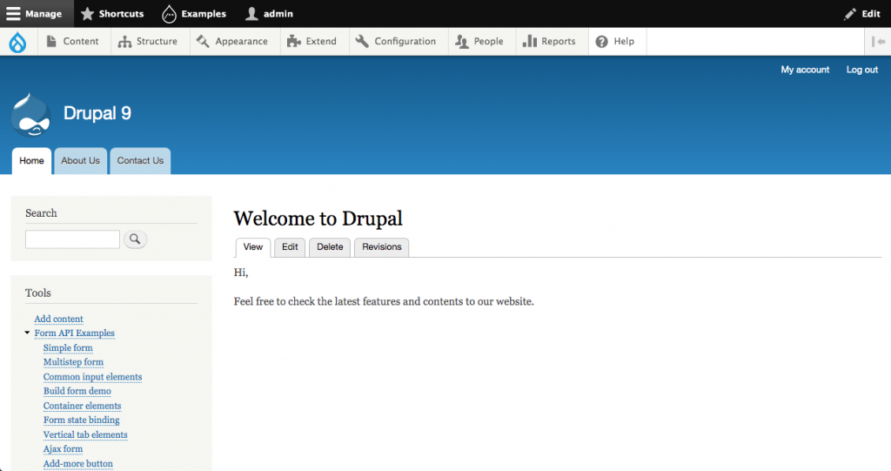The width and height of the screenshot is (891, 471).
Task: Select the View tab of the node
Action: tap(253, 247)
